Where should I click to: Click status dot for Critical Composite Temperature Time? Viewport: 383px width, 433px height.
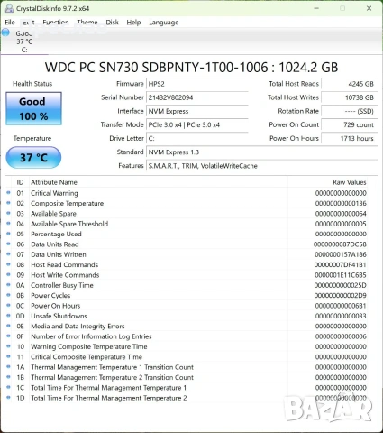coord(8,356)
